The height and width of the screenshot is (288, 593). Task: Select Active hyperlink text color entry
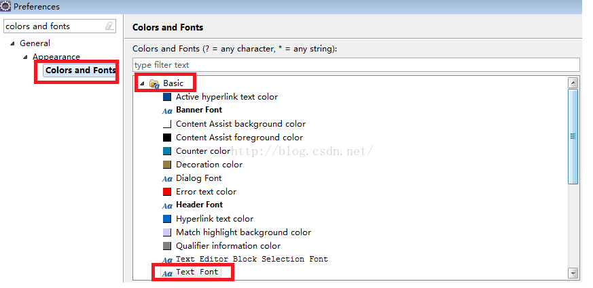tap(227, 97)
